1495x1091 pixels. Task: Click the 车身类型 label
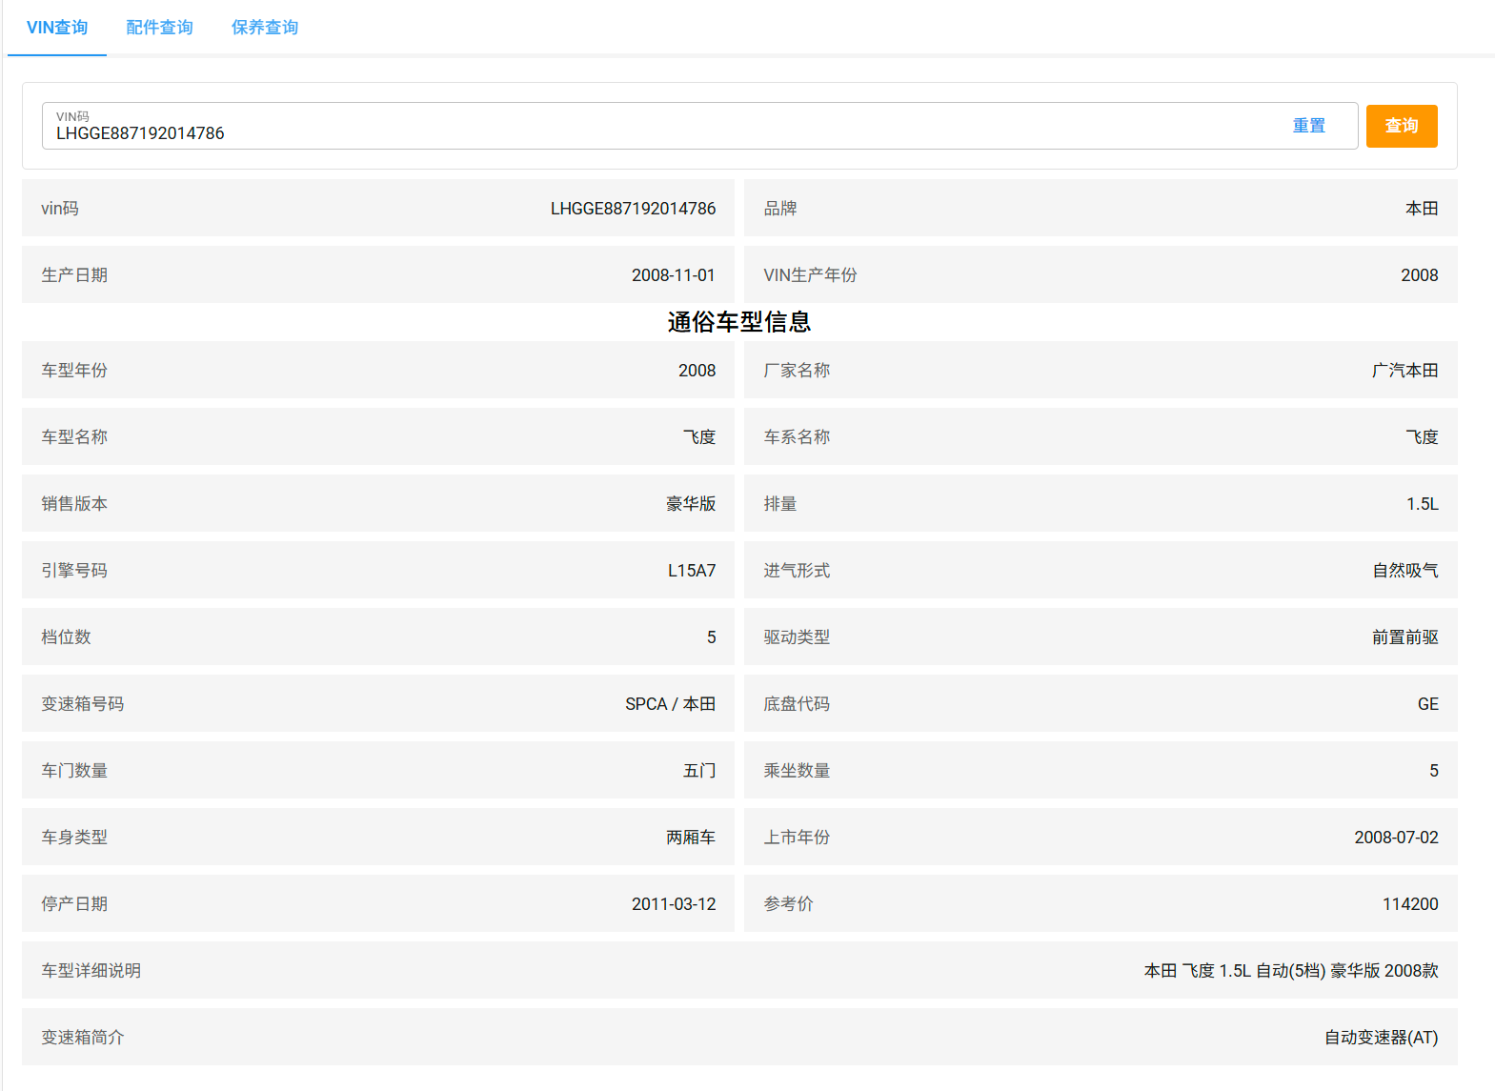tap(74, 838)
